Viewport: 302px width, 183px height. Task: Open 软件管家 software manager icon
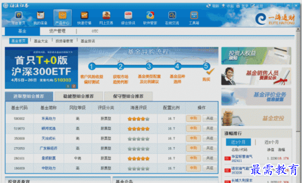click(x=150, y=18)
